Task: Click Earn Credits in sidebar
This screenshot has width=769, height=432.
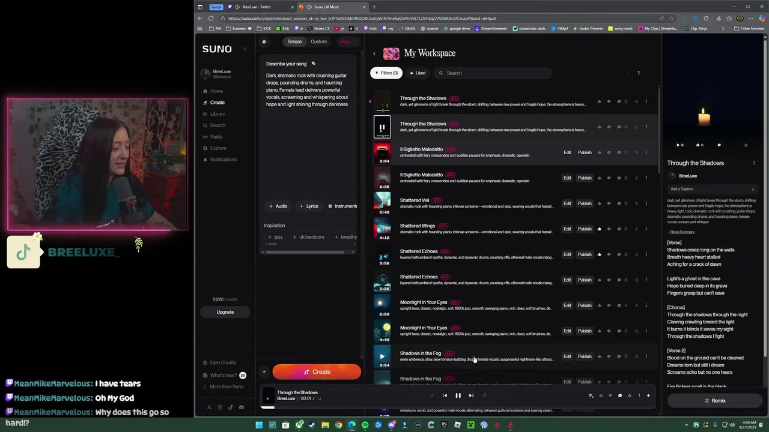Action: coord(220,363)
